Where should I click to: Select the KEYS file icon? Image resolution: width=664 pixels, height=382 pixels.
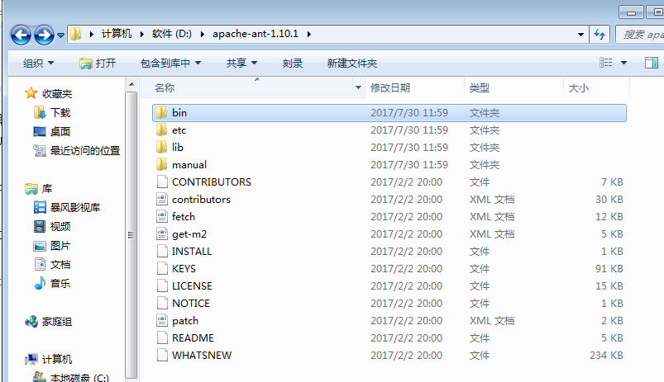click(x=162, y=268)
